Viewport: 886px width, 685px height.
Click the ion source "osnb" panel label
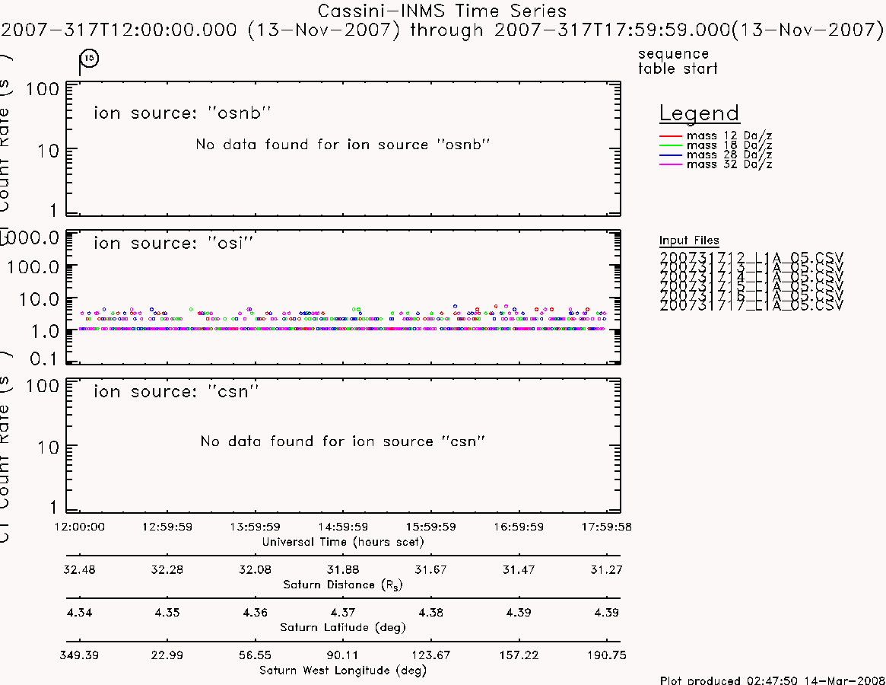182,113
